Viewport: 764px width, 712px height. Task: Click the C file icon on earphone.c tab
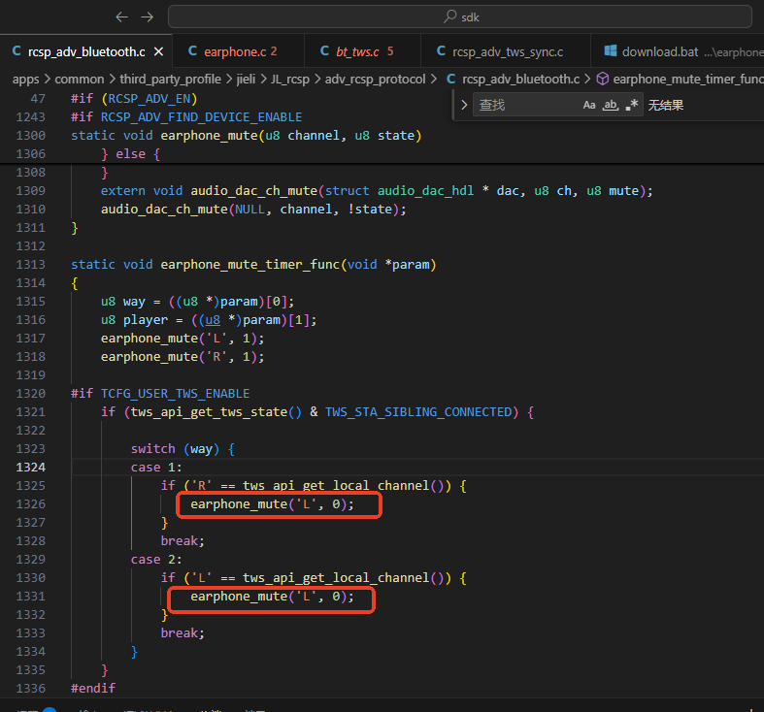coord(192,51)
